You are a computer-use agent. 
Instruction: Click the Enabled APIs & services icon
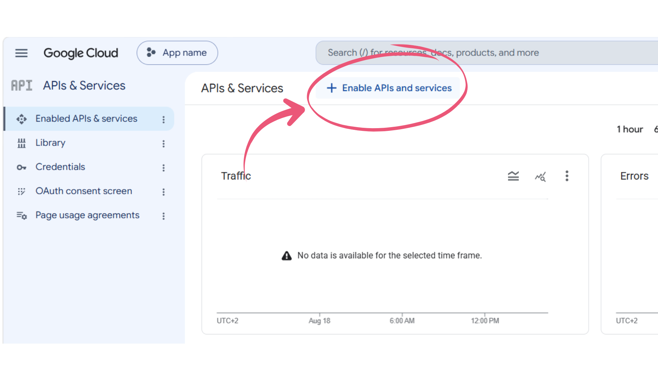(x=22, y=119)
